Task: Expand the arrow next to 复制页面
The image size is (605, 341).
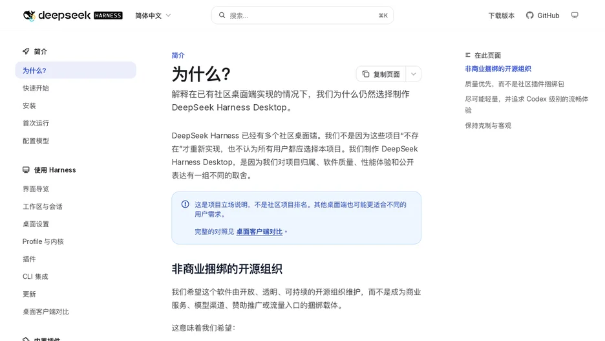Action: click(x=413, y=74)
